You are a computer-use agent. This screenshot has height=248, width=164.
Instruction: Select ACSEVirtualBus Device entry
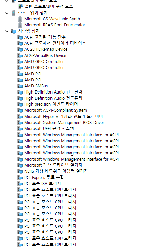pos(45,56)
